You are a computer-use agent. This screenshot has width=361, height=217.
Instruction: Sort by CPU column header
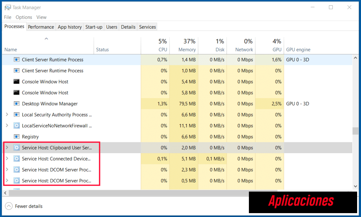[155, 46]
